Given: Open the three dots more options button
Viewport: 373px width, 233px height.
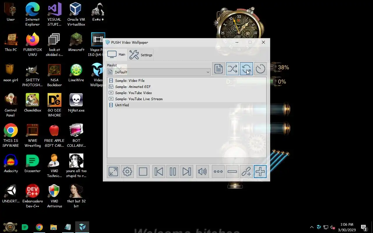Looking at the screenshot, I should (x=218, y=172).
